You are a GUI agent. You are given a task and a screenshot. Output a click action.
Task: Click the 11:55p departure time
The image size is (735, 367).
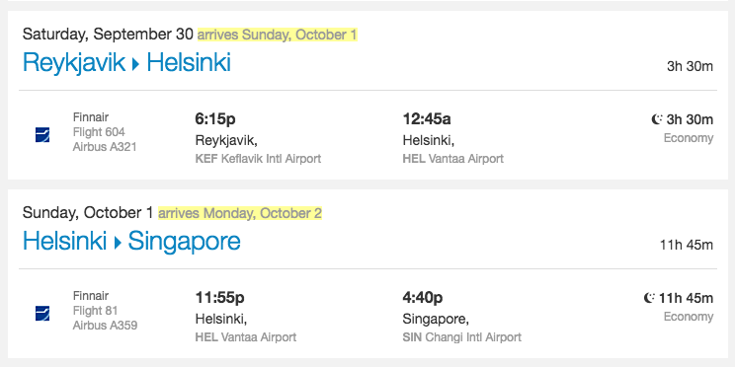[219, 297]
